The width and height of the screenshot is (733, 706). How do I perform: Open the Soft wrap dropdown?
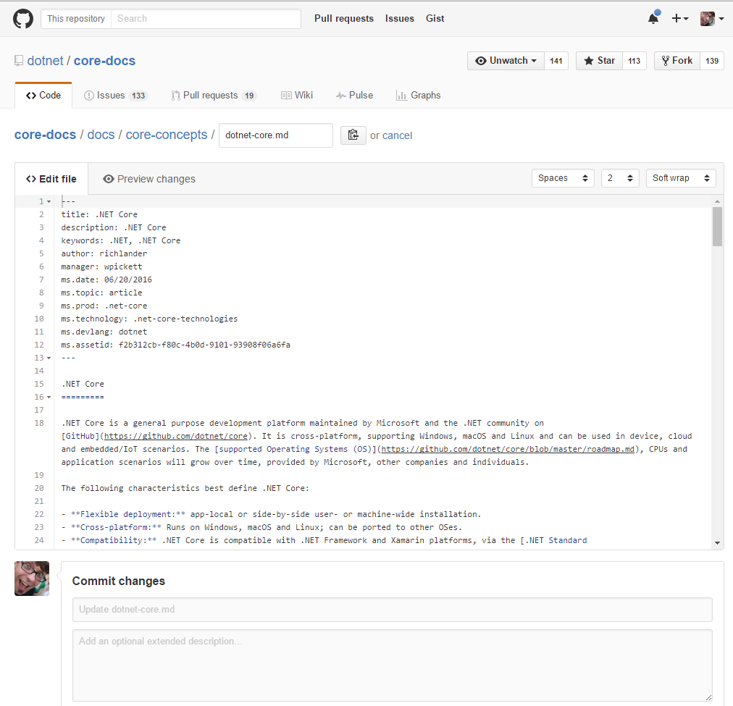tap(680, 178)
